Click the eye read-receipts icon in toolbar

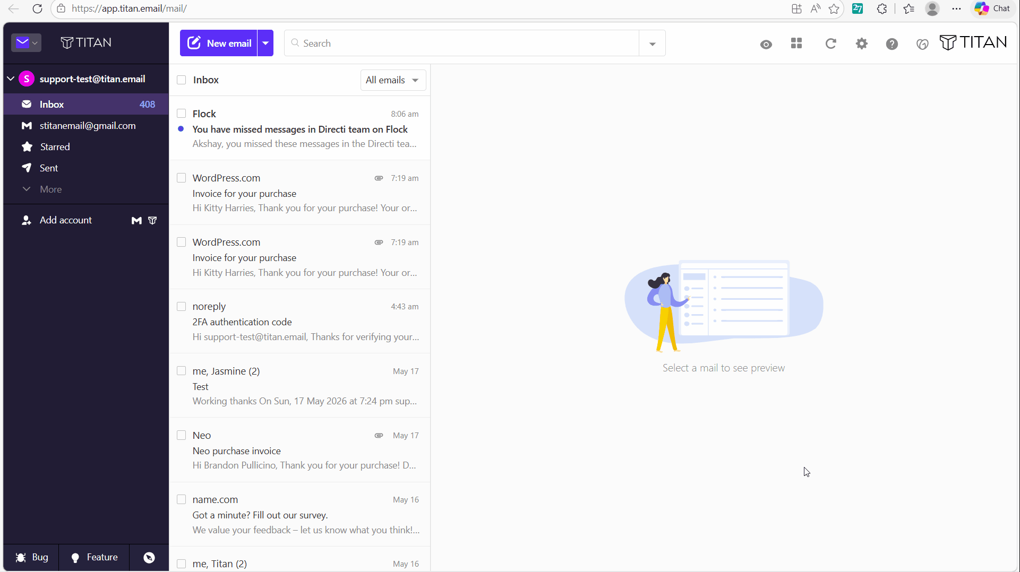point(766,44)
